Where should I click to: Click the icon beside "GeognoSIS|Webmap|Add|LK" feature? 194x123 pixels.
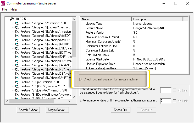tap(17, 40)
